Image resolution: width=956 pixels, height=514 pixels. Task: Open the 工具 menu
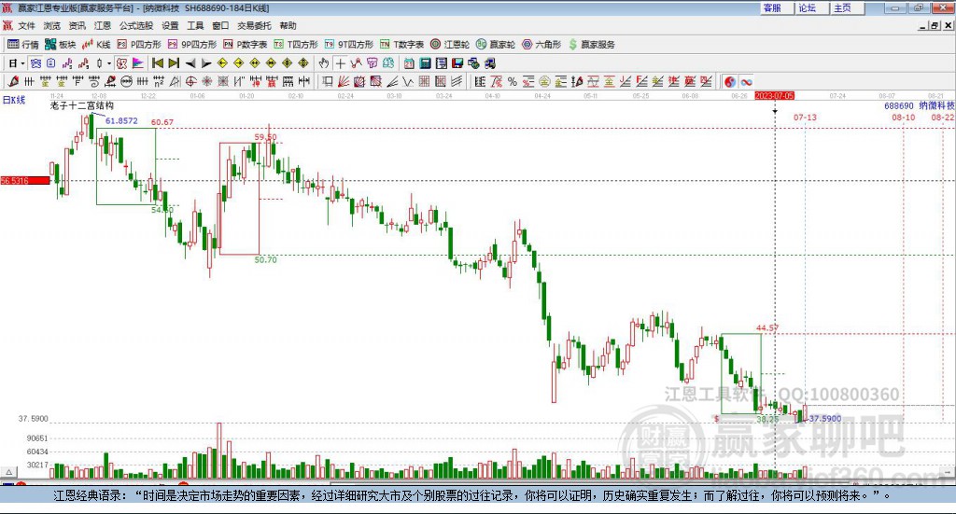pos(195,25)
